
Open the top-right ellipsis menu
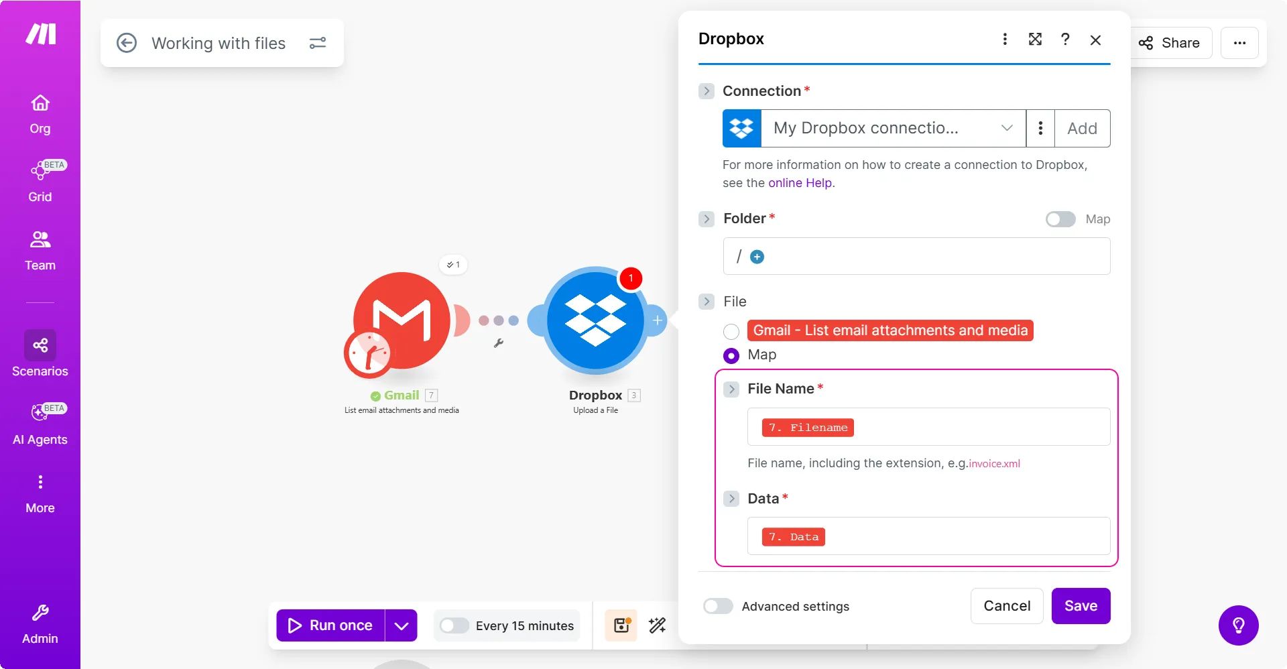click(1240, 43)
